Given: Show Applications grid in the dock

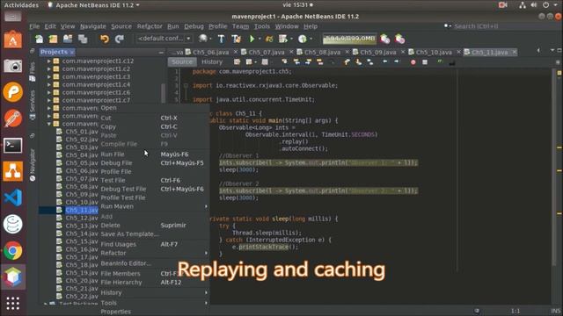Looking at the screenshot, I should (12, 304).
